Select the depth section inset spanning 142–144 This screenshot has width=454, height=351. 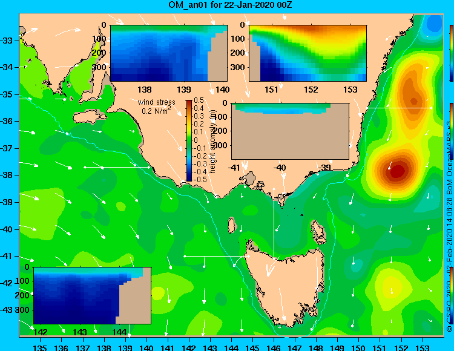click(x=92, y=295)
